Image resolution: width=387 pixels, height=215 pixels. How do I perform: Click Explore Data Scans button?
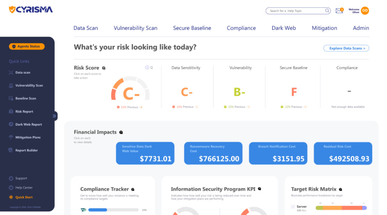346,48
